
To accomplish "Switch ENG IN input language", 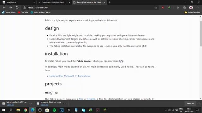I will pos(181,110).
